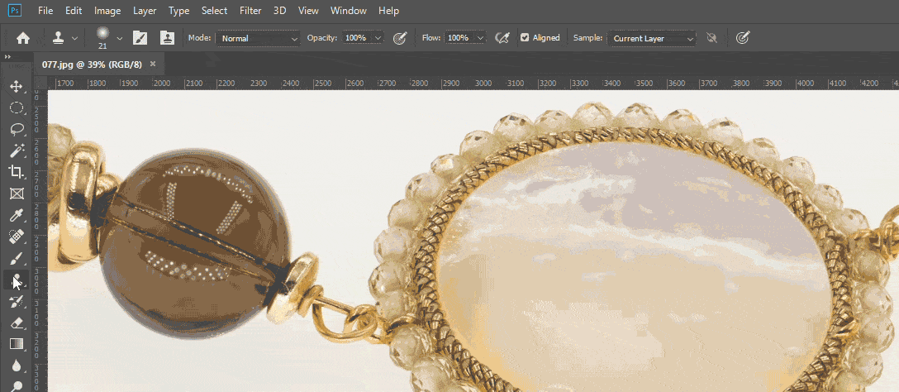Click the Opacity 100% field

pos(356,38)
